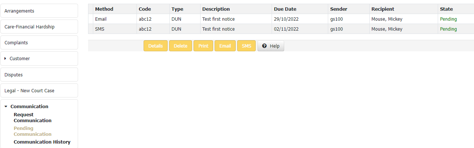
Task: Click the Print button
Action: coord(203,46)
